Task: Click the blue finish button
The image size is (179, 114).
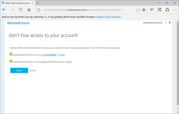Action: point(19,70)
